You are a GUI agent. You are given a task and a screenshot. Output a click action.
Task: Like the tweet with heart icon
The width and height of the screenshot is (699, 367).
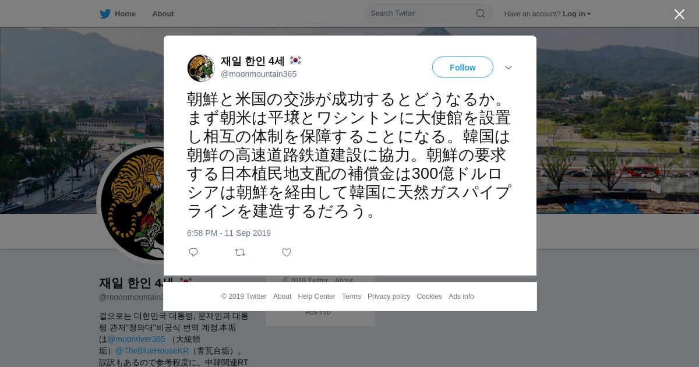[x=287, y=252]
